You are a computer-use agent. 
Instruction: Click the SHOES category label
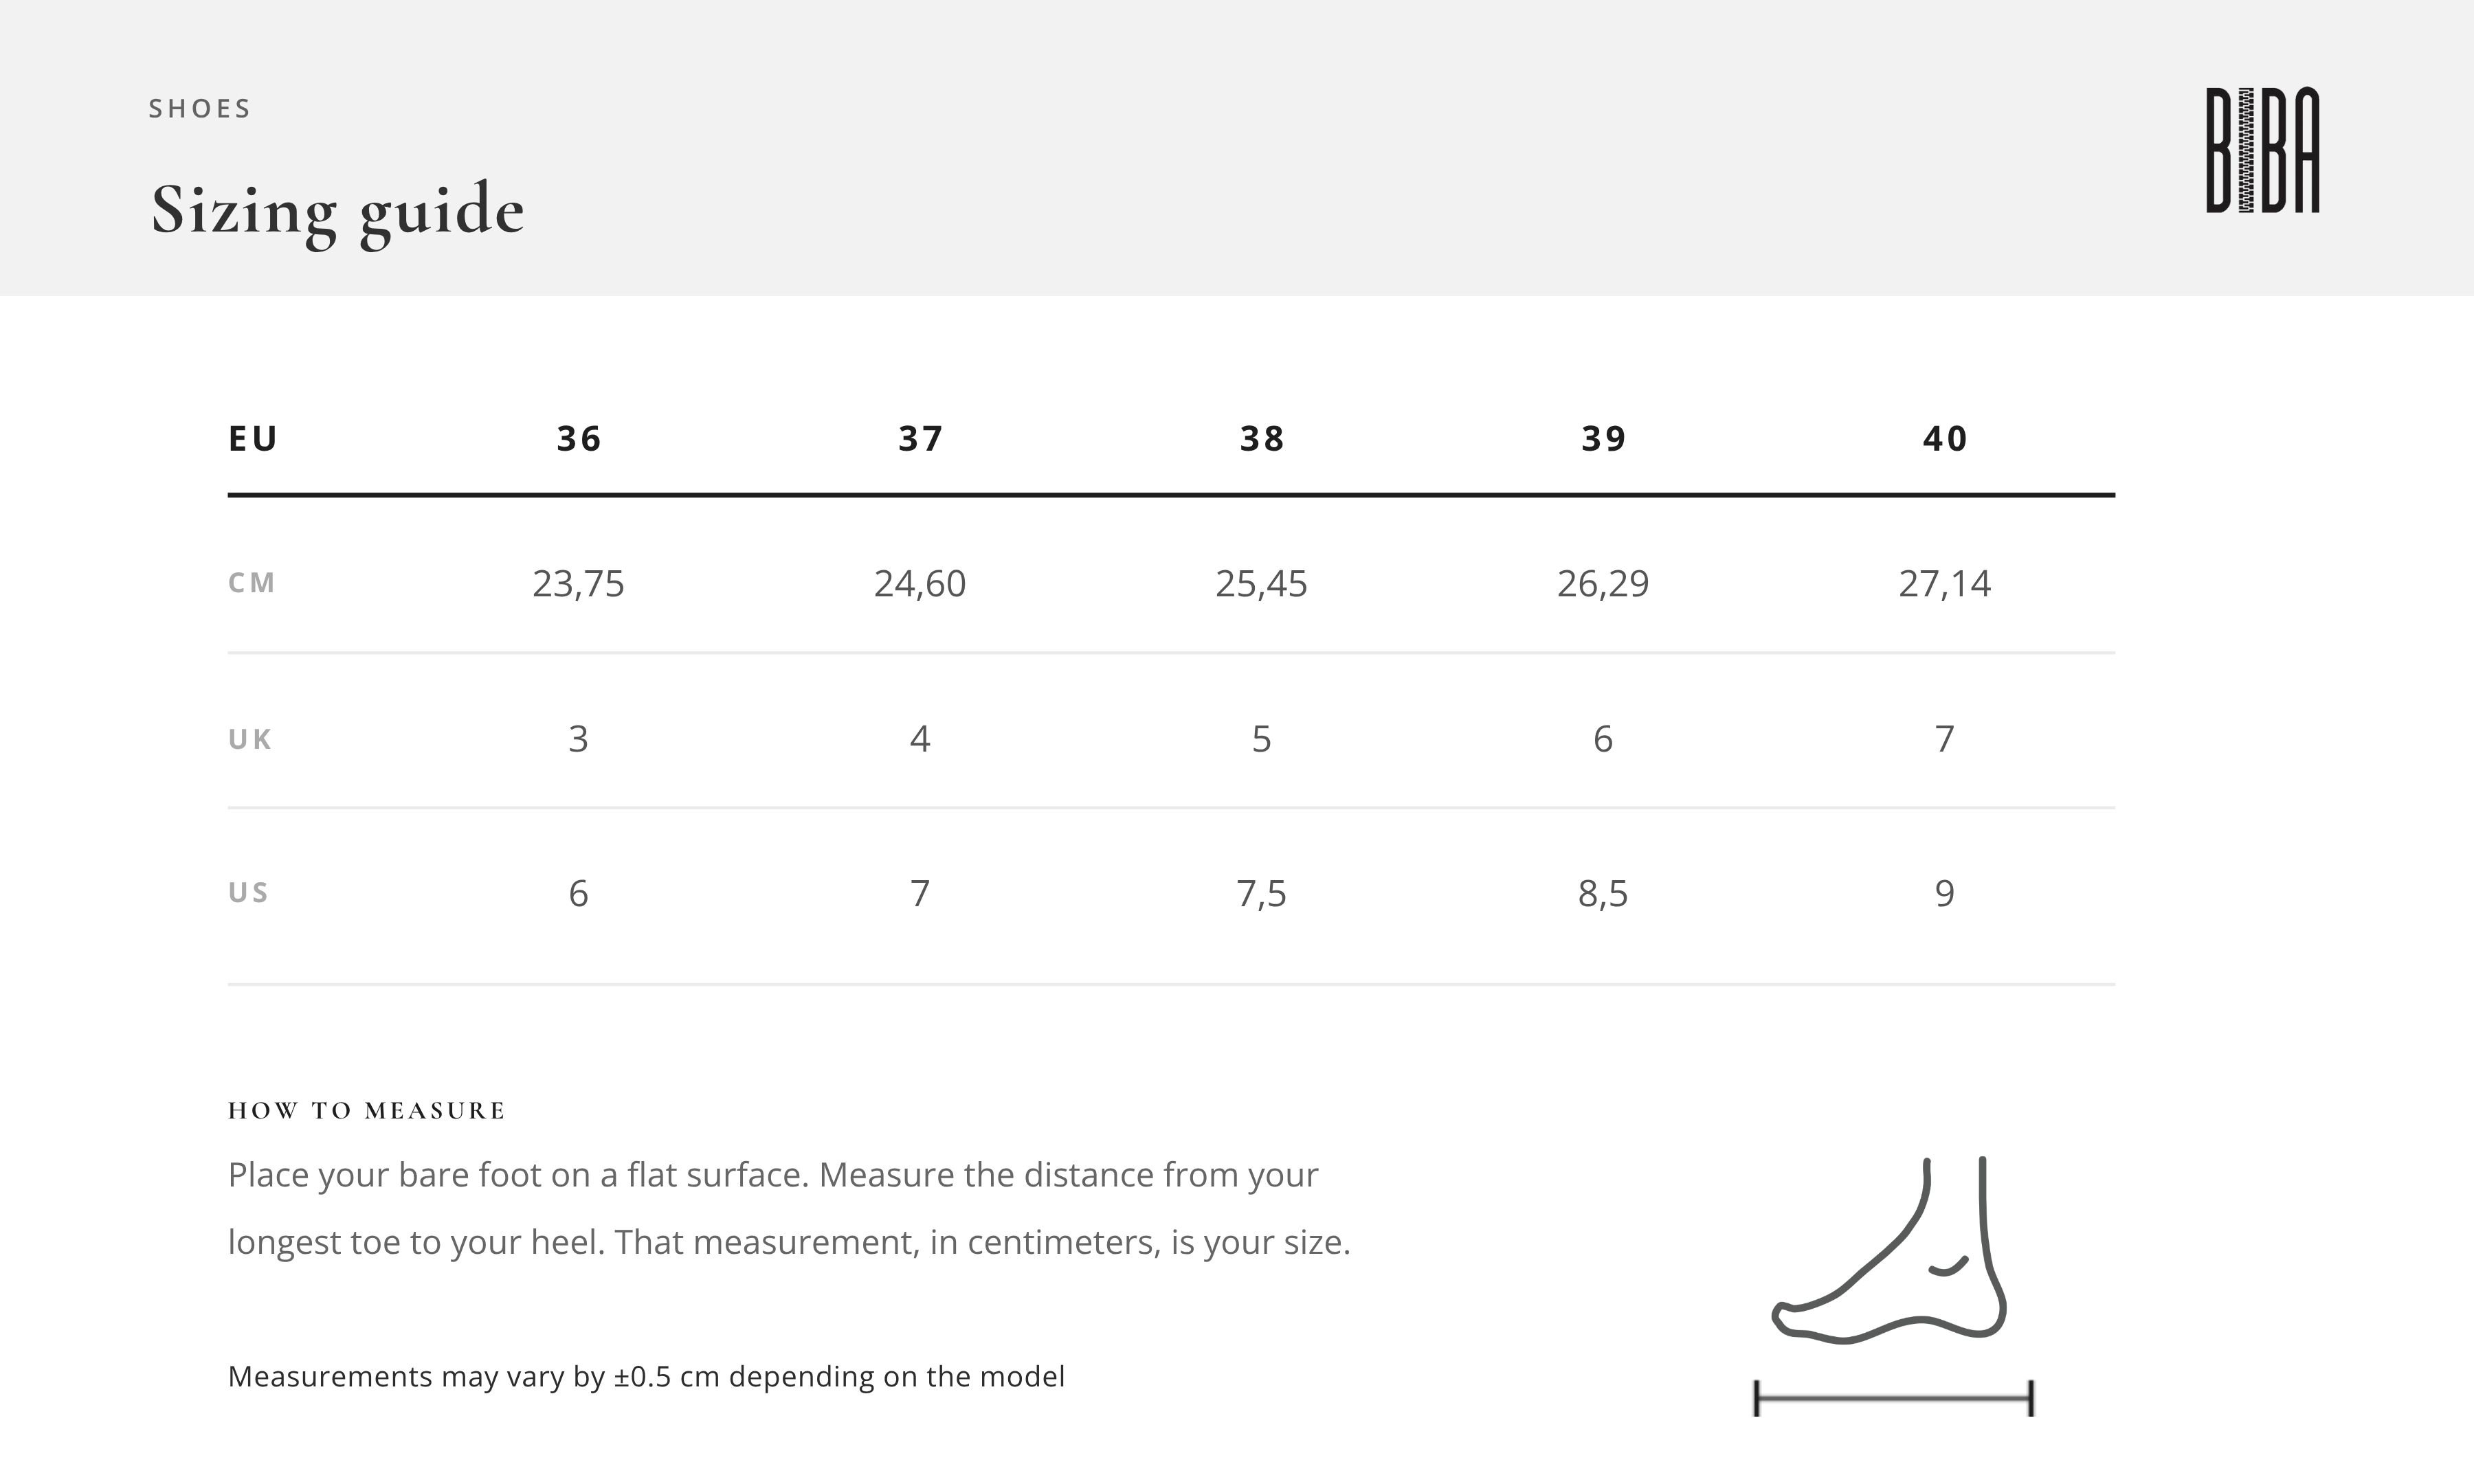coord(200,108)
